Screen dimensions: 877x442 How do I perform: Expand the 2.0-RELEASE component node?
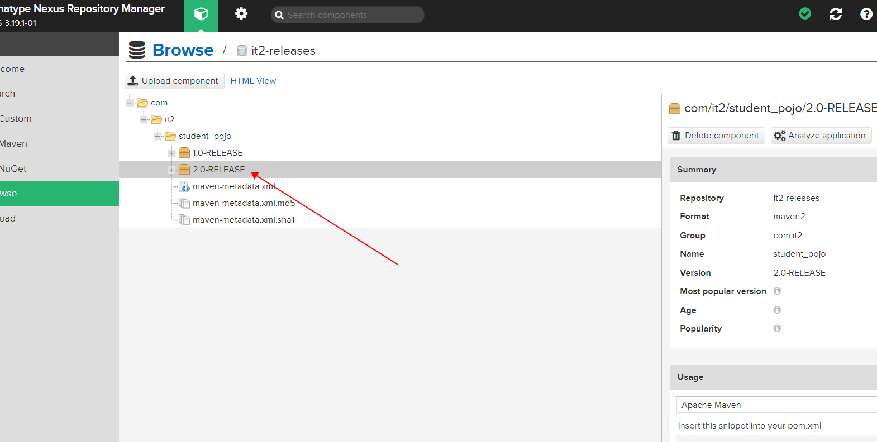coord(171,170)
